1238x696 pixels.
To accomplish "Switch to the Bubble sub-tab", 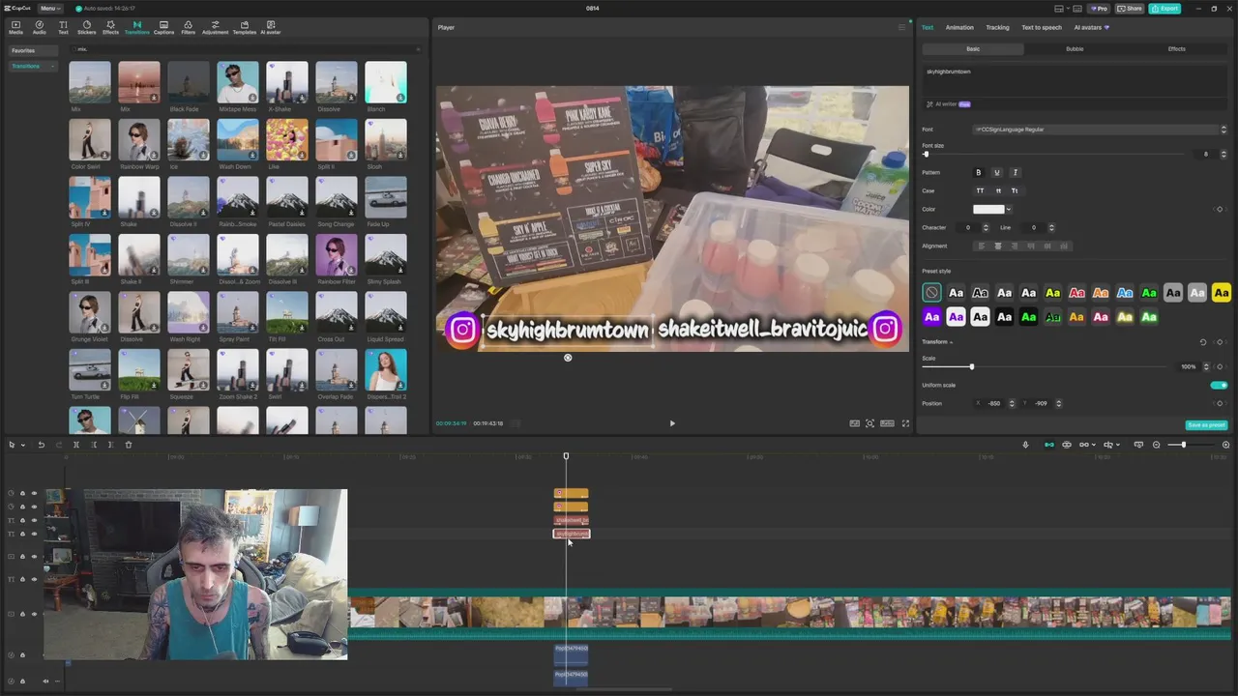I will click(1075, 49).
